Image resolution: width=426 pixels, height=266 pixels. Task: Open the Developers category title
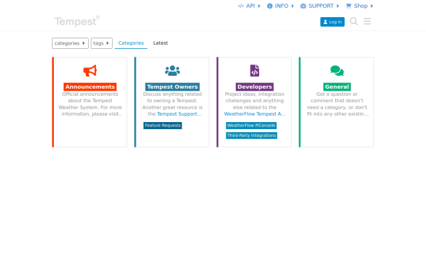255,87
